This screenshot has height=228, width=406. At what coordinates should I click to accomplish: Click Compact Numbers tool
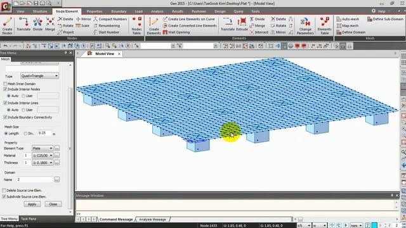[110, 19]
